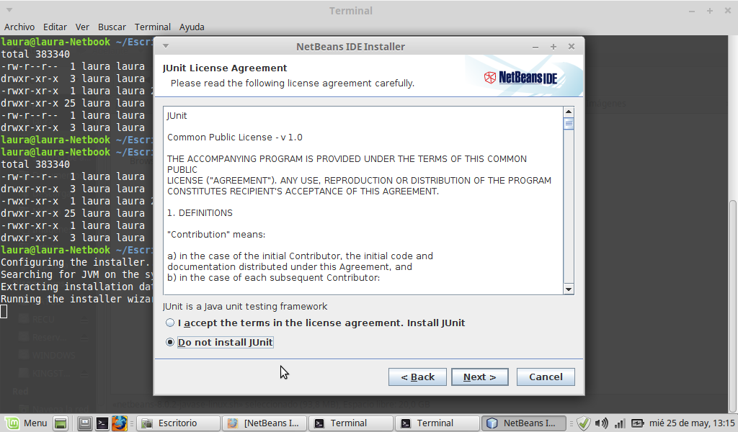
Task: Select 'Do not install JUnit' option
Action: [170, 343]
